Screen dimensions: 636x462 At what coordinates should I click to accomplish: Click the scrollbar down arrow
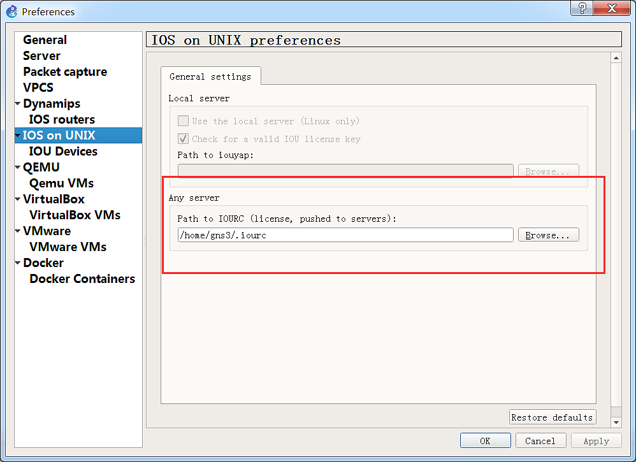point(616,422)
